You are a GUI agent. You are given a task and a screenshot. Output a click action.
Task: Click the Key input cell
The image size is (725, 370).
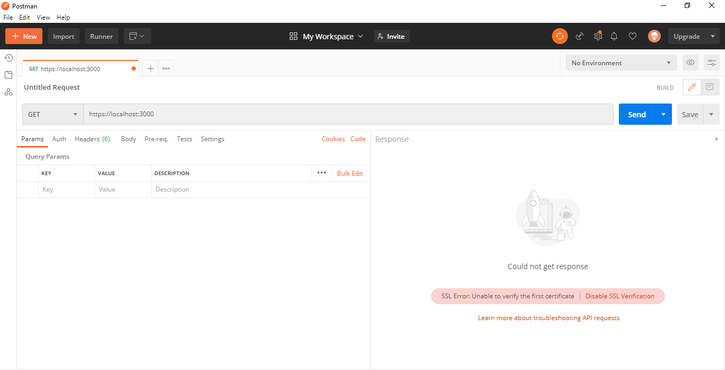coord(66,190)
